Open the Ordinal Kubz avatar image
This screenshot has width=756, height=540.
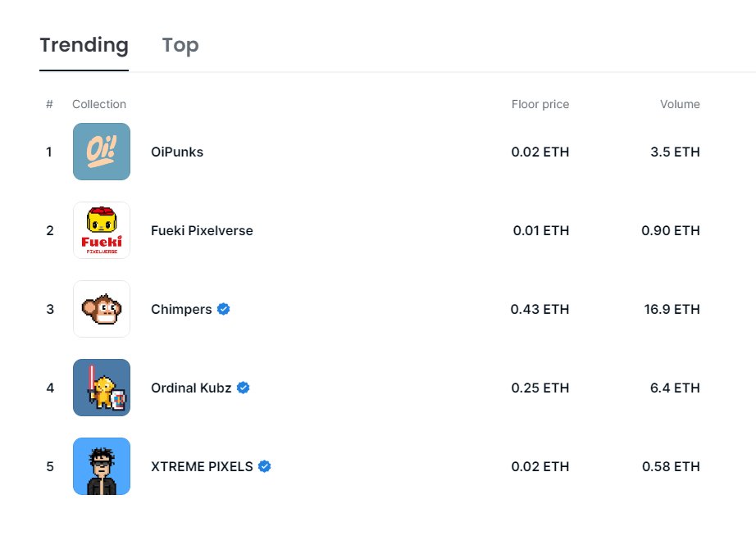coord(102,388)
